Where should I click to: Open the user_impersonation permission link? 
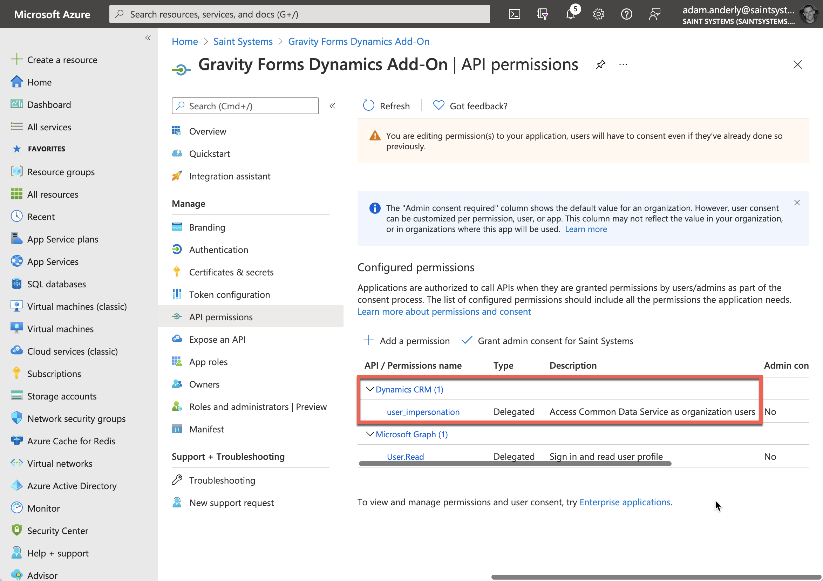point(423,412)
